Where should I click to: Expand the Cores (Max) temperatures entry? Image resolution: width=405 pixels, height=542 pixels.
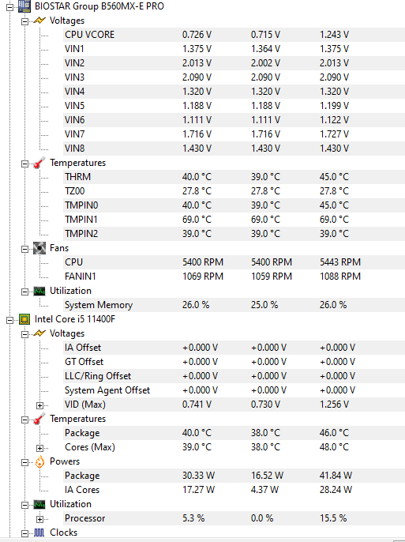click(x=39, y=448)
